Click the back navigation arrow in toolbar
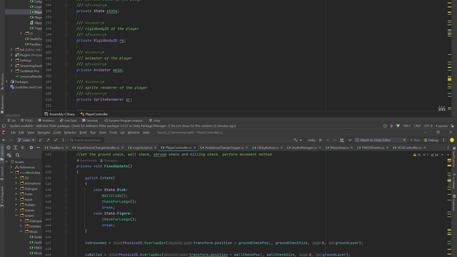Image resolution: width=457 pixels, height=257 pixels. tap(4, 140)
